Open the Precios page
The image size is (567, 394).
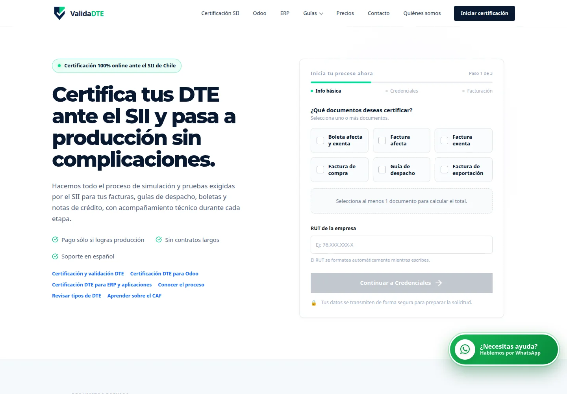(x=345, y=13)
